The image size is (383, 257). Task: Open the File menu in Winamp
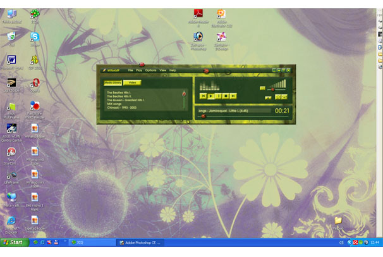(130, 70)
